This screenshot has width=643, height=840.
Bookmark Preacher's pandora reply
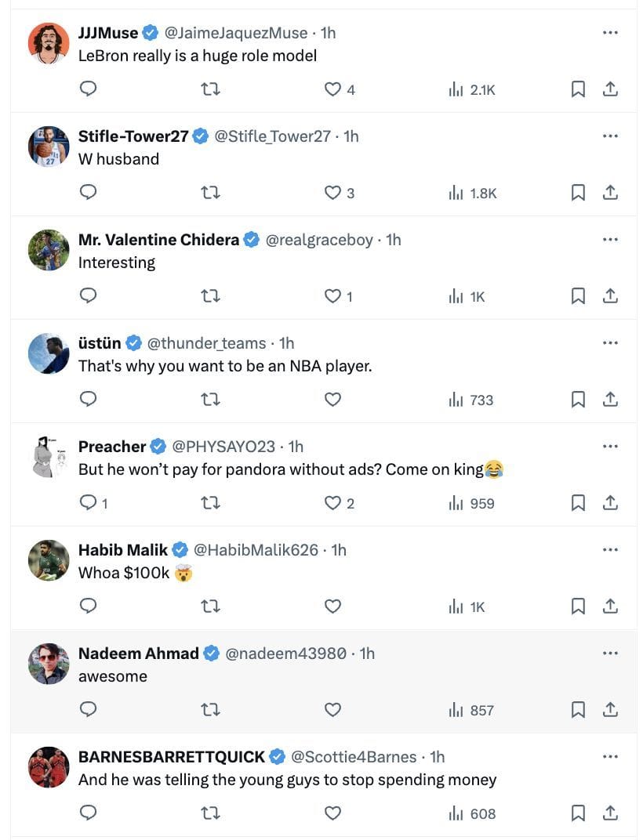(578, 502)
